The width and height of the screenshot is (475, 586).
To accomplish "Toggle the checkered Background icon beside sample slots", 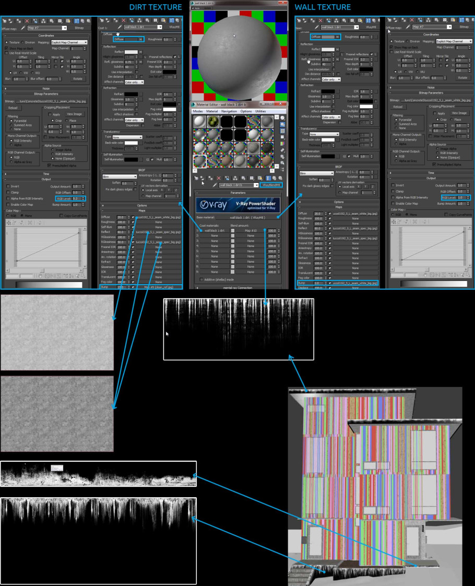I will 283,131.
